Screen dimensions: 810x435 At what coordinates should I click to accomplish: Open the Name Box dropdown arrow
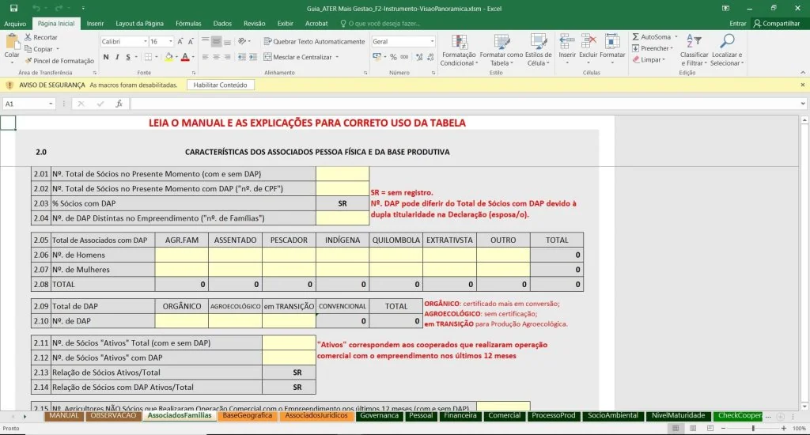pos(51,104)
